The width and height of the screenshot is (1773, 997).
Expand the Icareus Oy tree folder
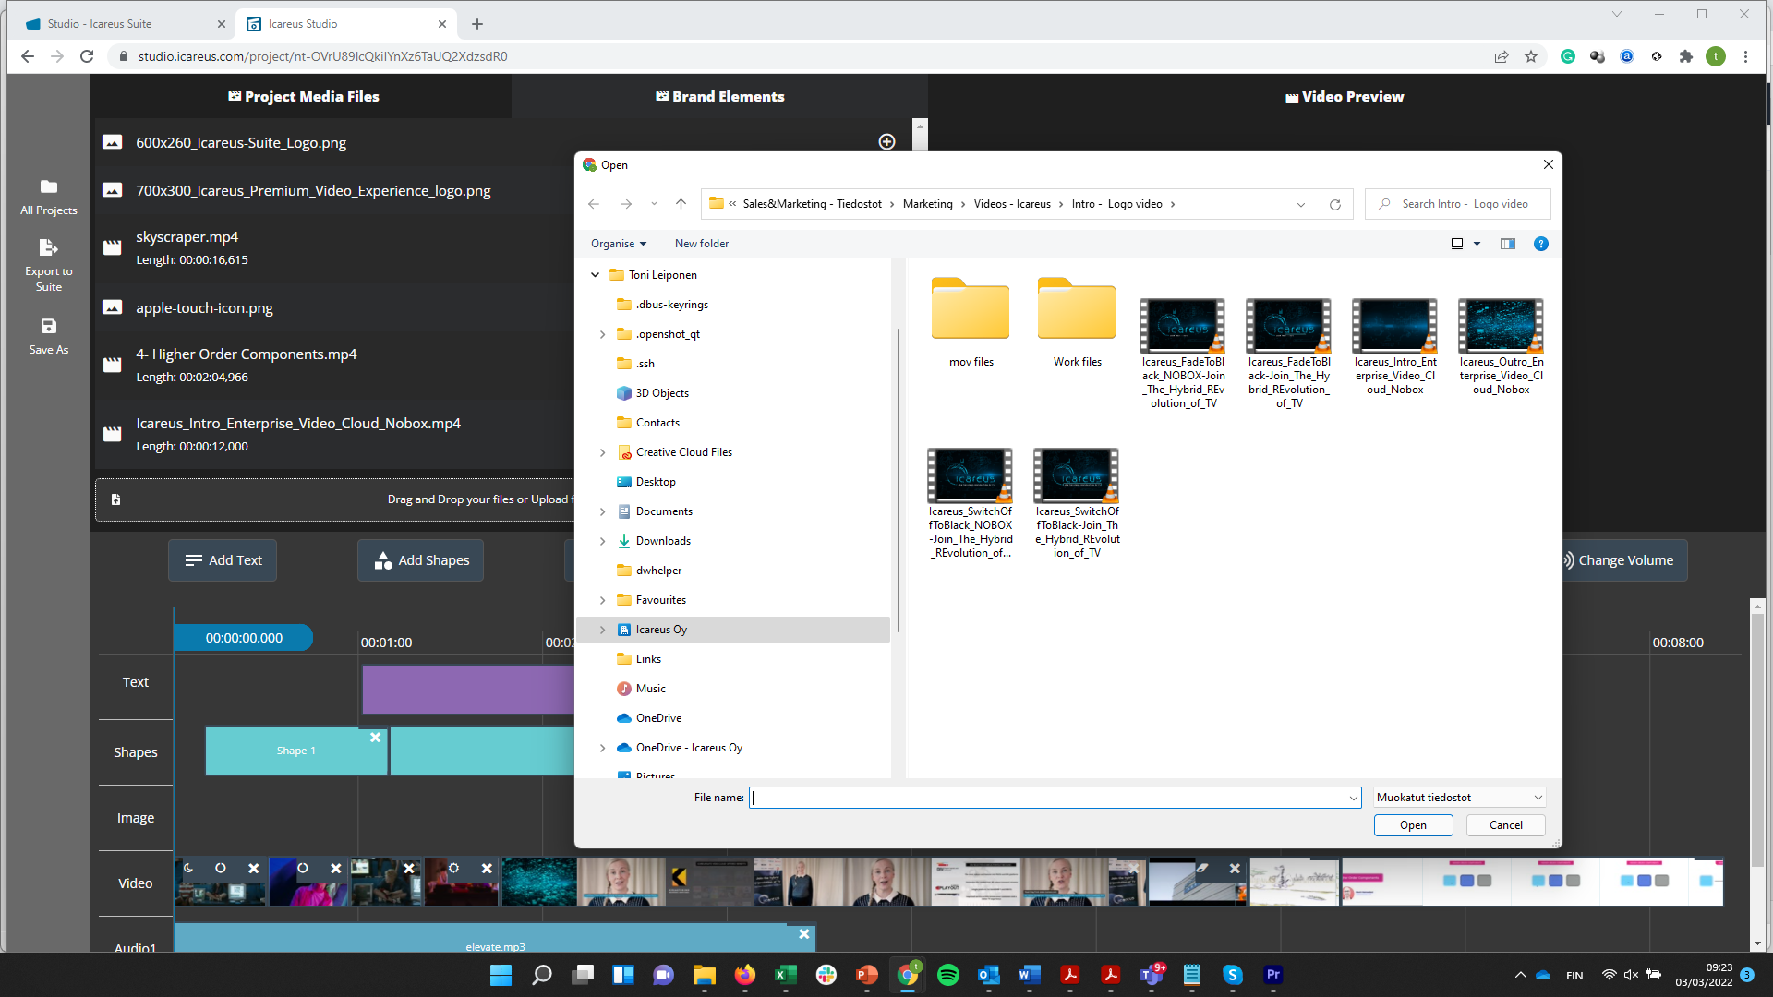coord(603,630)
